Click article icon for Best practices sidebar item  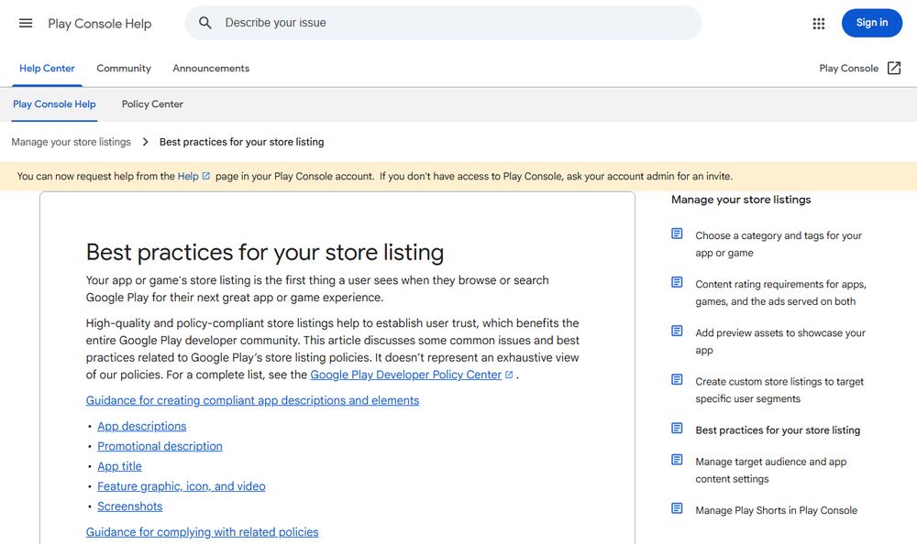[677, 429]
